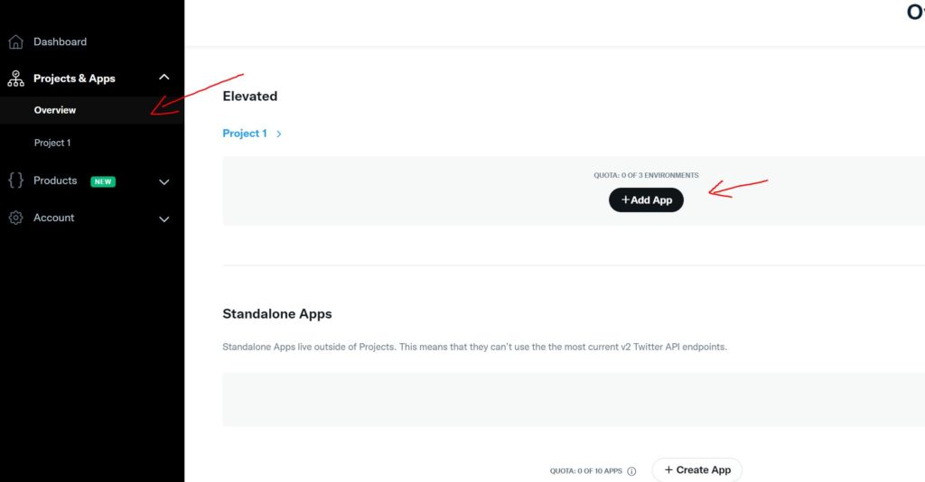
Task: Click the Account gear icon
Action: tap(16, 218)
